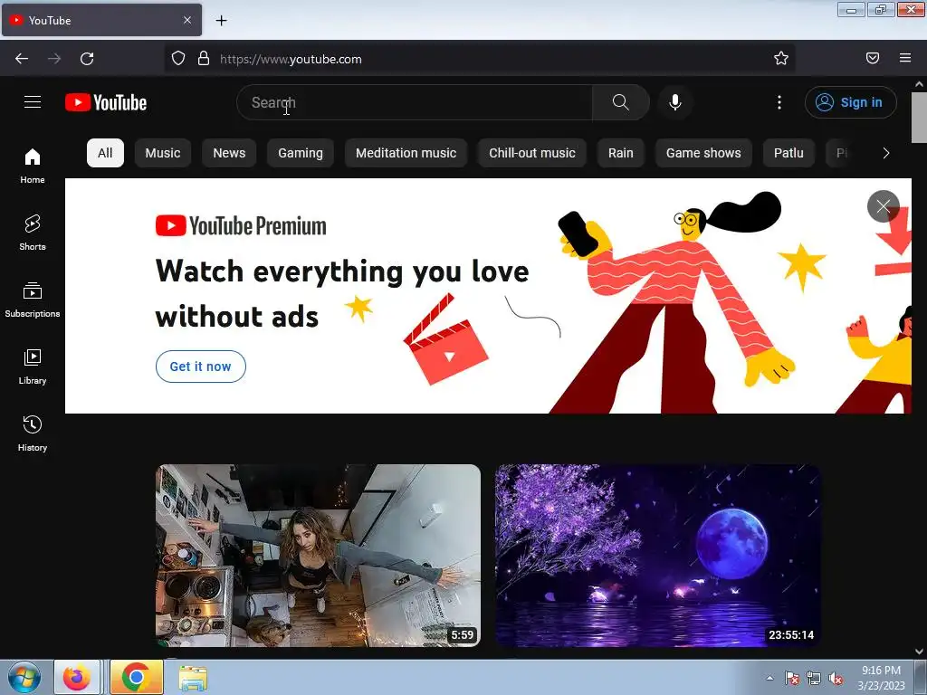Select the Game shows chip

703,153
